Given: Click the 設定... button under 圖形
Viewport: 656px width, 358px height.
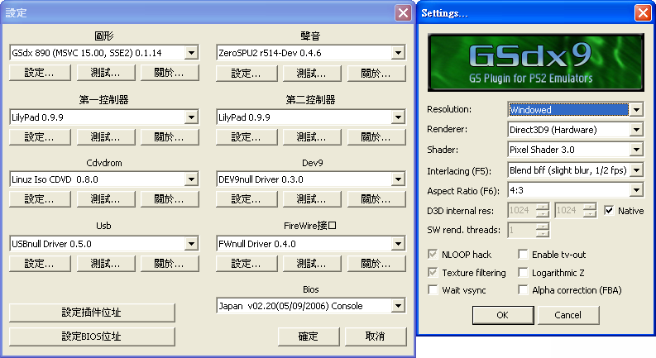Looking at the screenshot, I should point(40,73).
